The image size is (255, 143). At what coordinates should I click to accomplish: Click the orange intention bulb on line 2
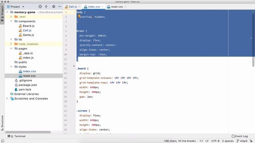(79, 16)
